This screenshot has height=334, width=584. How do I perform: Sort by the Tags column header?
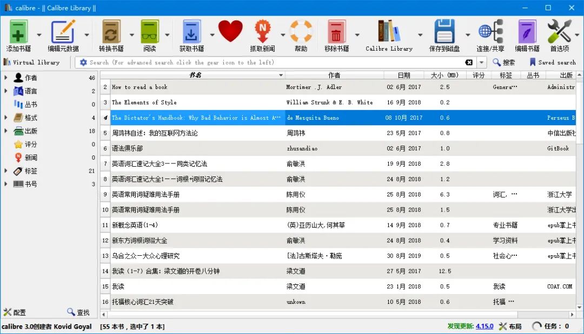click(x=506, y=75)
